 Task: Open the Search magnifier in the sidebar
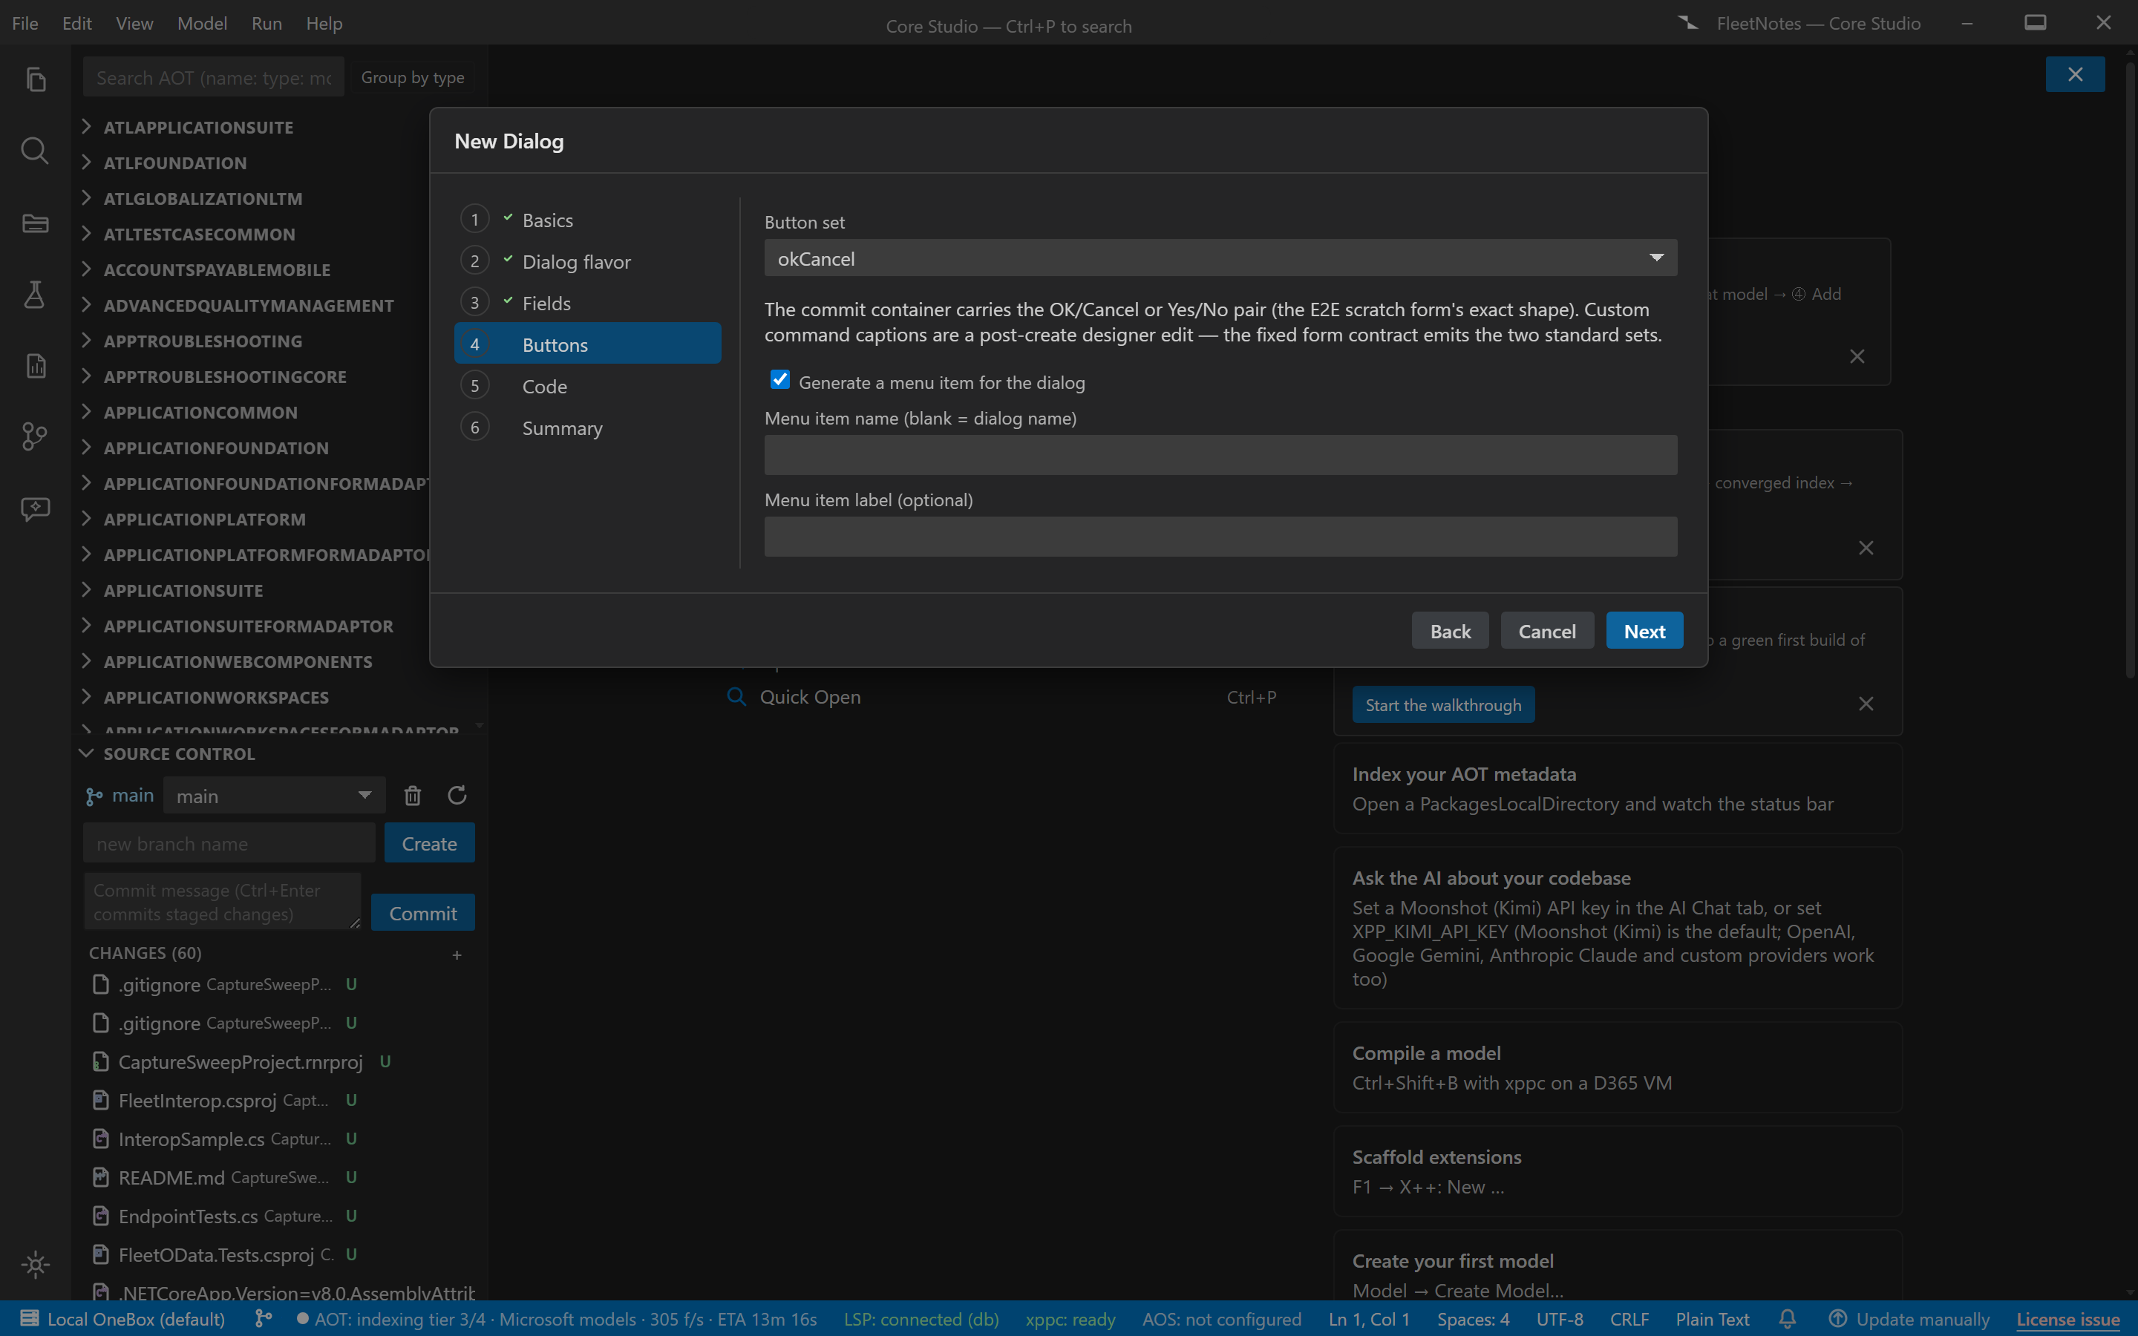pyautogui.click(x=36, y=151)
